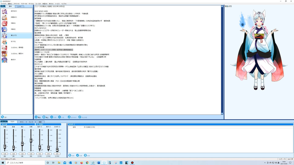Viewport: 294px width, 165px height.
Task: Open the ボイス menu in the menu bar
Action: point(31,4)
